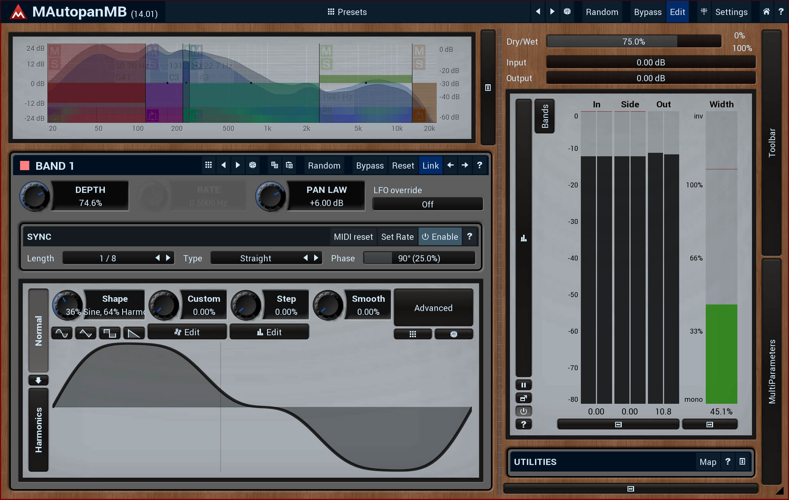Image resolution: width=789 pixels, height=500 pixels.
Task: Toggle Band 1 Link
Action: coord(431,166)
